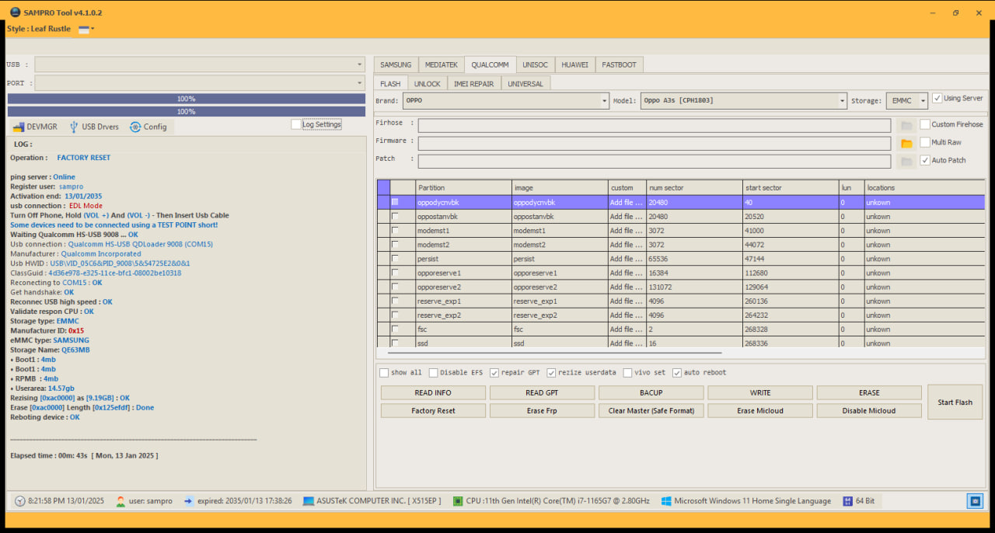
Task: Click the expiry arrow icon in status bar
Action: [x=189, y=501]
